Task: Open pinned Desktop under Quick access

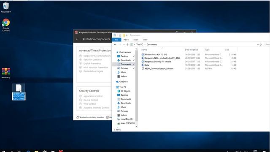Action: (124, 56)
